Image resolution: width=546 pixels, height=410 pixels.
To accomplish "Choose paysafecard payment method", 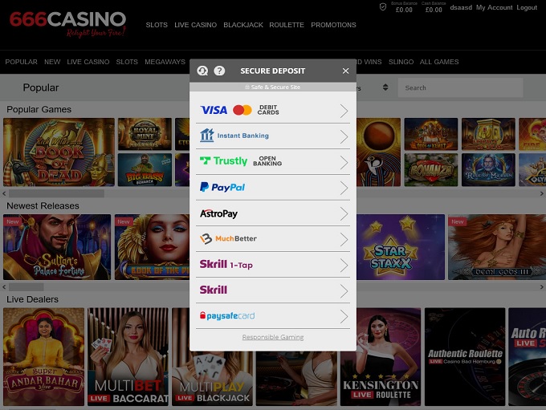I will (x=272, y=316).
